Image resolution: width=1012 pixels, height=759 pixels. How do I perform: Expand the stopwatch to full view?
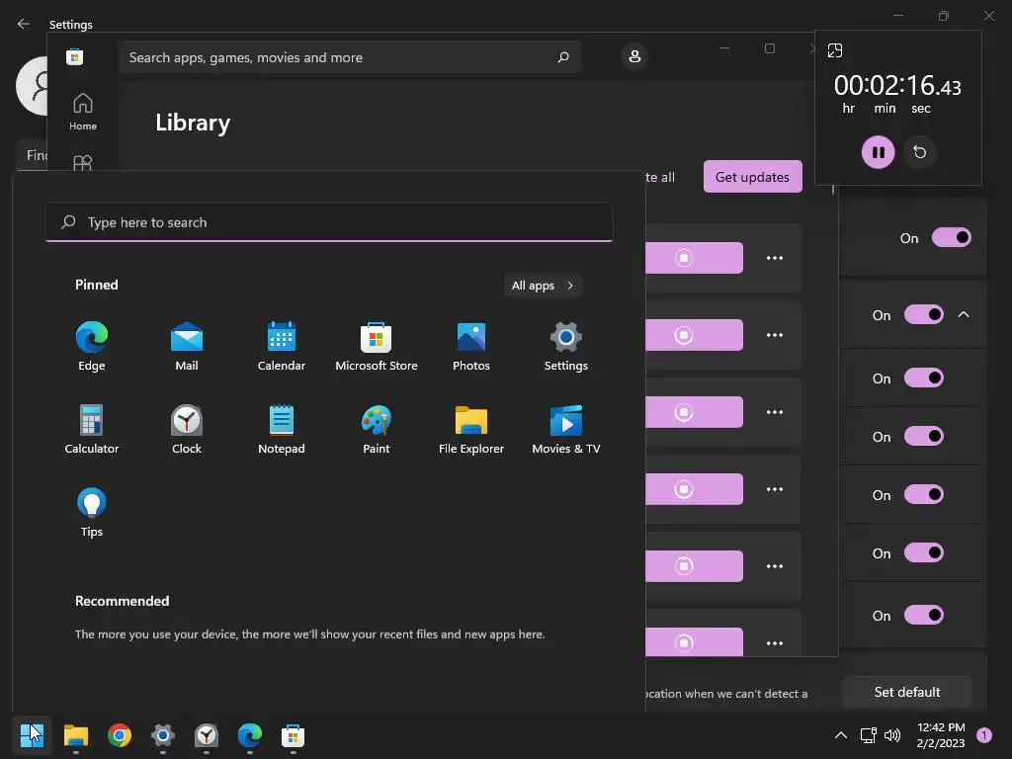click(835, 50)
